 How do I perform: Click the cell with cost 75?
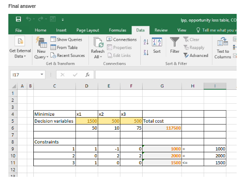pos(131,128)
